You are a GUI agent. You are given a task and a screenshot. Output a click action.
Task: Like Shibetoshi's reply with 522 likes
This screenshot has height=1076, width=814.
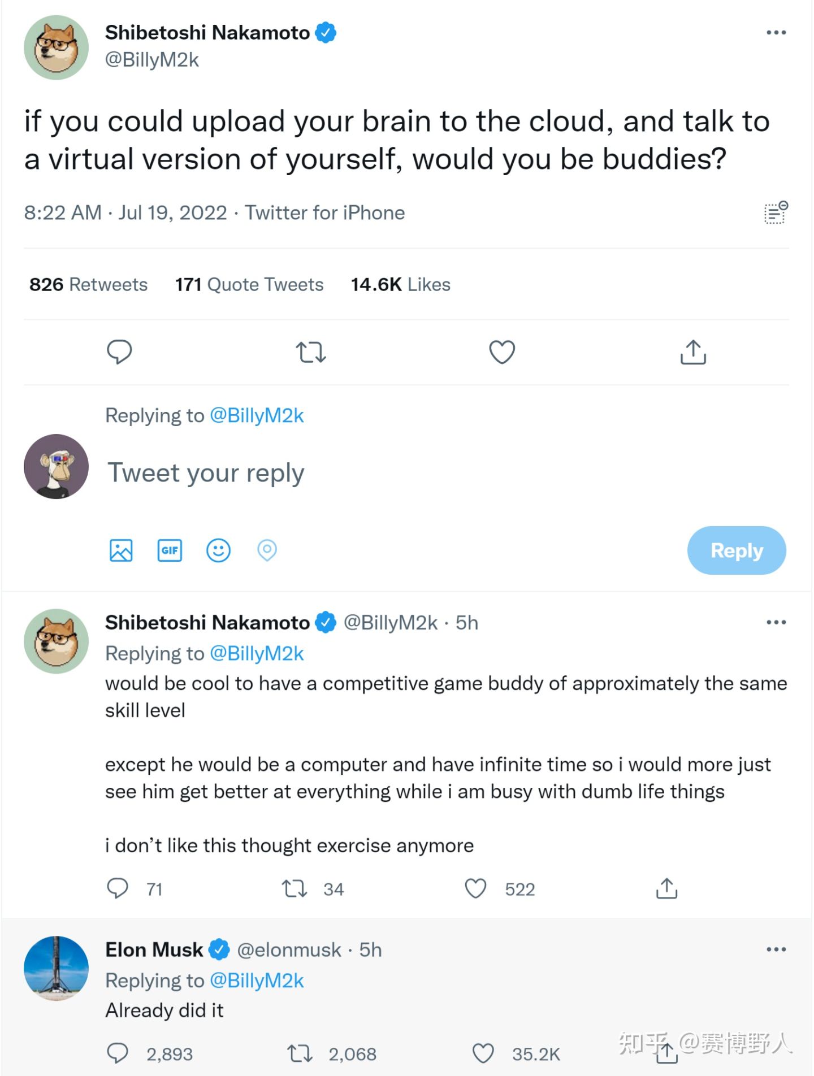coord(475,888)
